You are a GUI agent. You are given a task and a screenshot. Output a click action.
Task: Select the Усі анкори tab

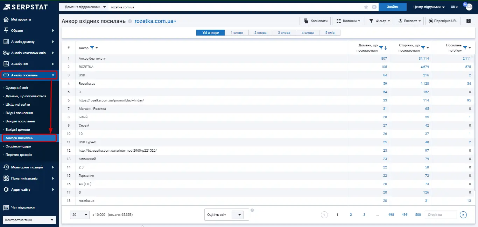pyautogui.click(x=211, y=33)
